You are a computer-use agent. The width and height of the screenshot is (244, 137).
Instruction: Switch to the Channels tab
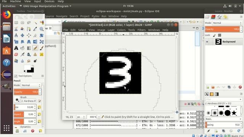(x=213, y=17)
